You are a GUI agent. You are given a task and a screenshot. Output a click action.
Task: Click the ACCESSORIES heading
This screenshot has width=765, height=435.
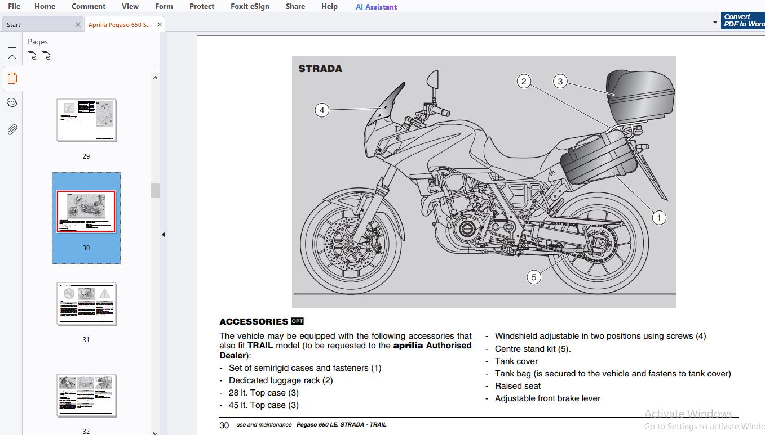(254, 322)
